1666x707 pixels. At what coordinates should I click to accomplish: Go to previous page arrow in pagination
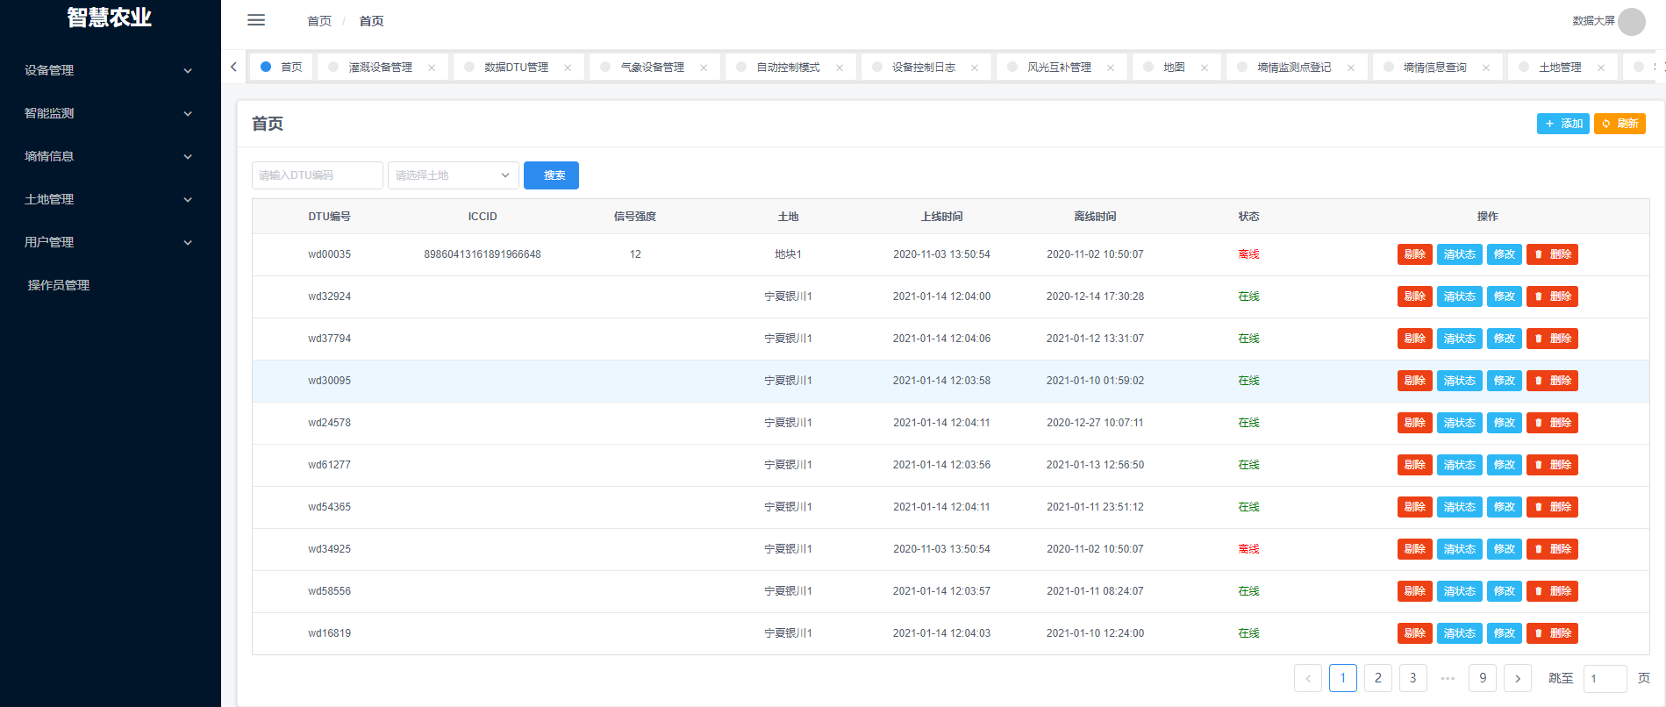1308,678
